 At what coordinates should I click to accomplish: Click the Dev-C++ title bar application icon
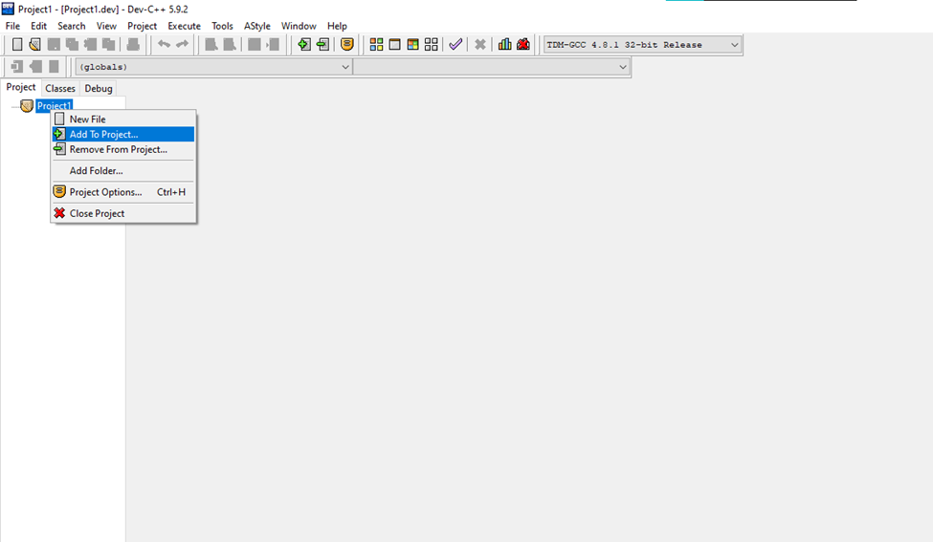pyautogui.click(x=8, y=9)
